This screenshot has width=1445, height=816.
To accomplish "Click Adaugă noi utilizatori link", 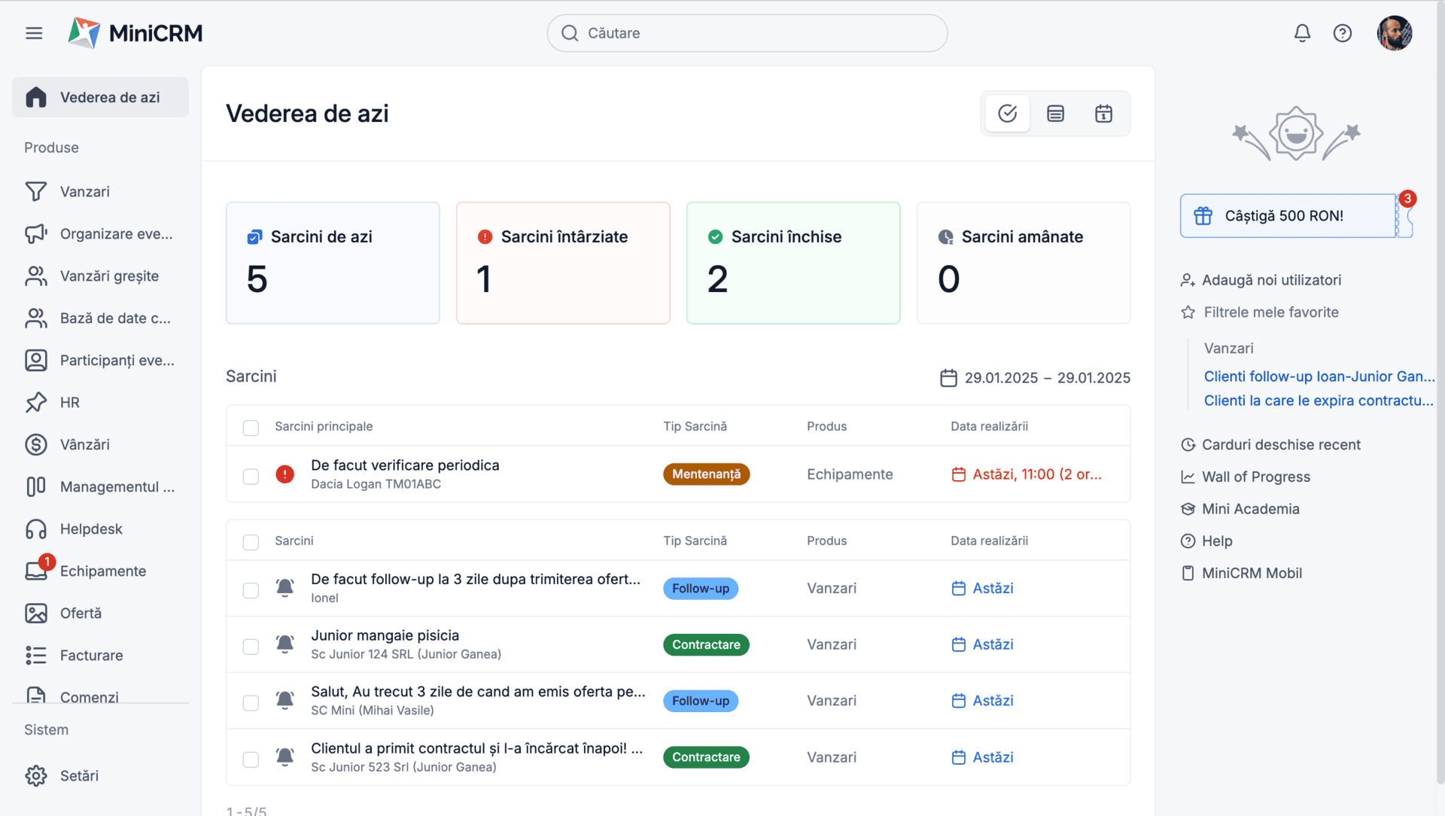I will pos(1261,280).
